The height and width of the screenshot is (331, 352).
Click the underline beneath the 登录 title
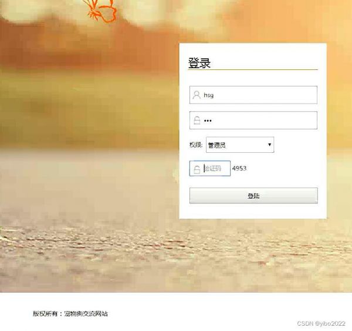click(x=253, y=70)
